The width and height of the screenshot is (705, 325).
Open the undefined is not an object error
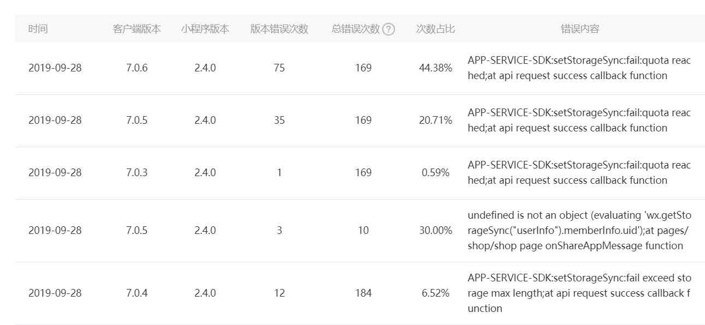(579, 231)
